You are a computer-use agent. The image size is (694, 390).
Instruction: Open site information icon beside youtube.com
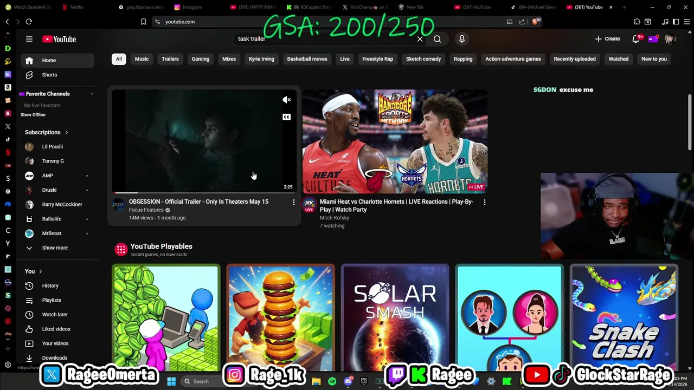(x=157, y=22)
